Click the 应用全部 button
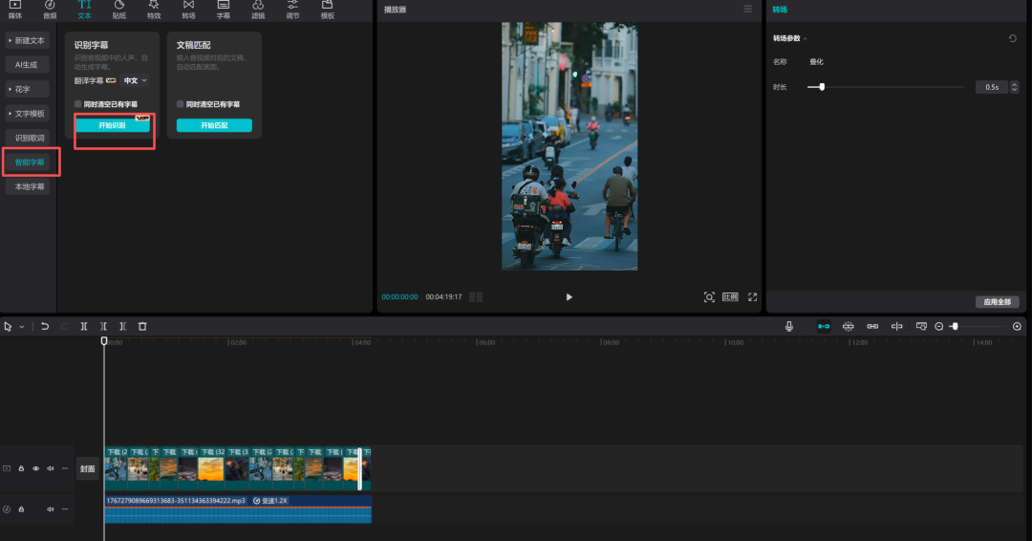The image size is (1032, 541). tap(997, 302)
